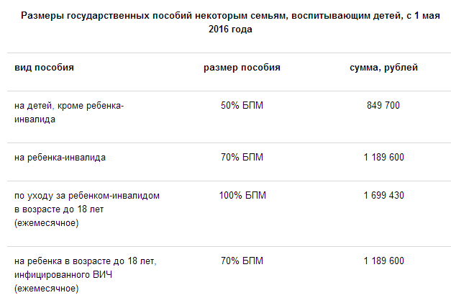Click the "вид пособия" column header
This screenshot has width=451, height=303.
click(45, 68)
